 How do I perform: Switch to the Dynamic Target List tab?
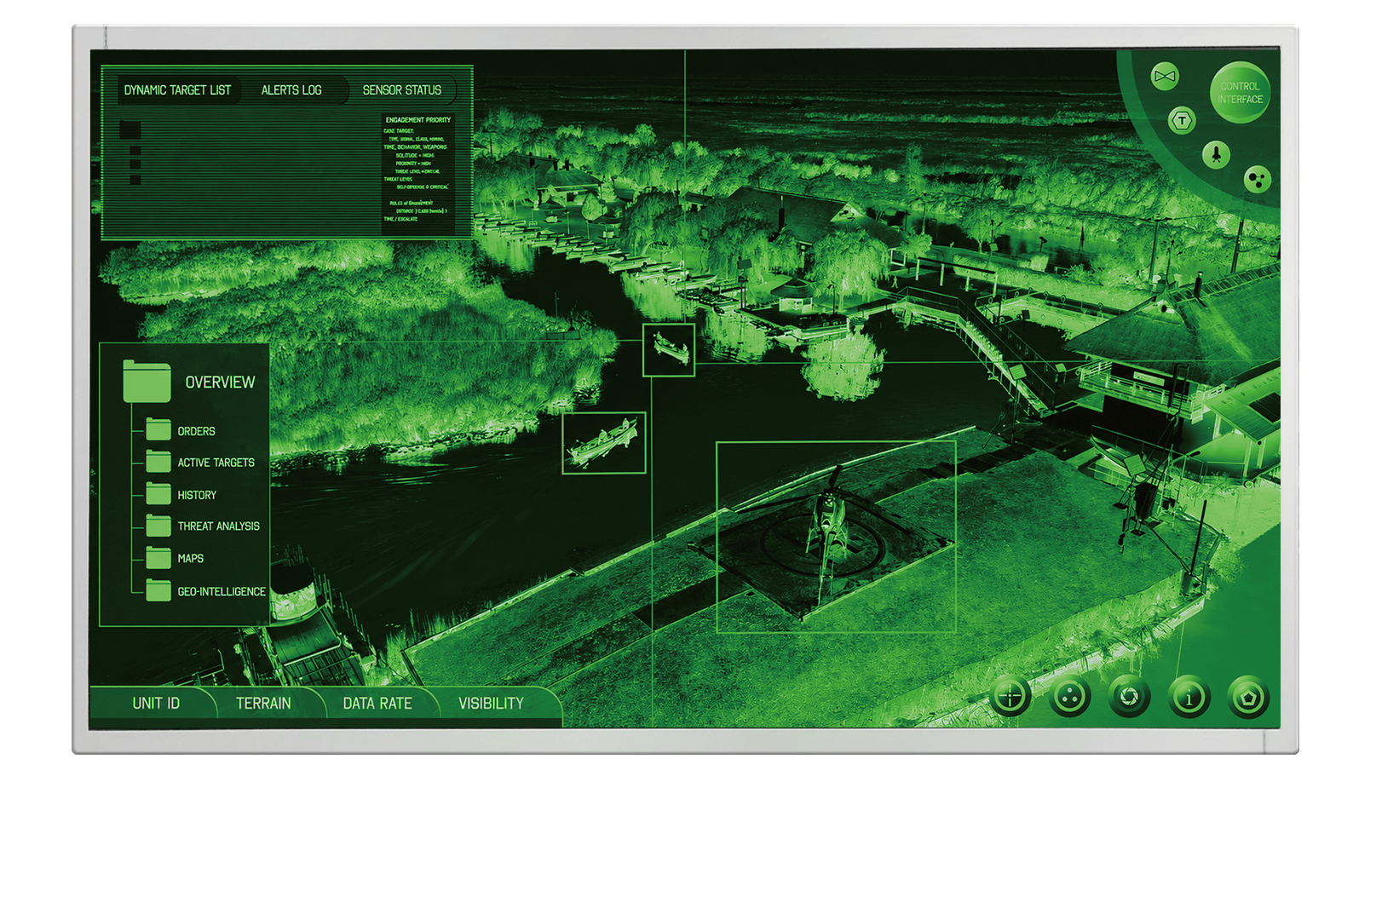tap(177, 90)
